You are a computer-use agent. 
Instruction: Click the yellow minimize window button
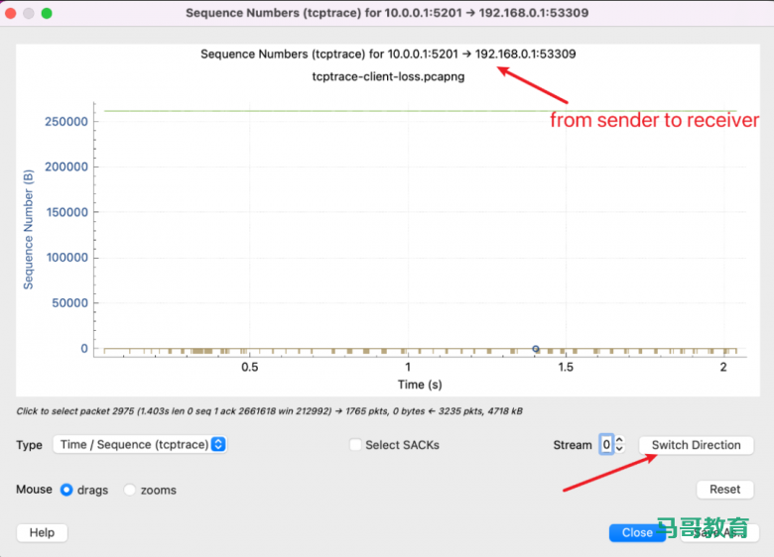(29, 13)
